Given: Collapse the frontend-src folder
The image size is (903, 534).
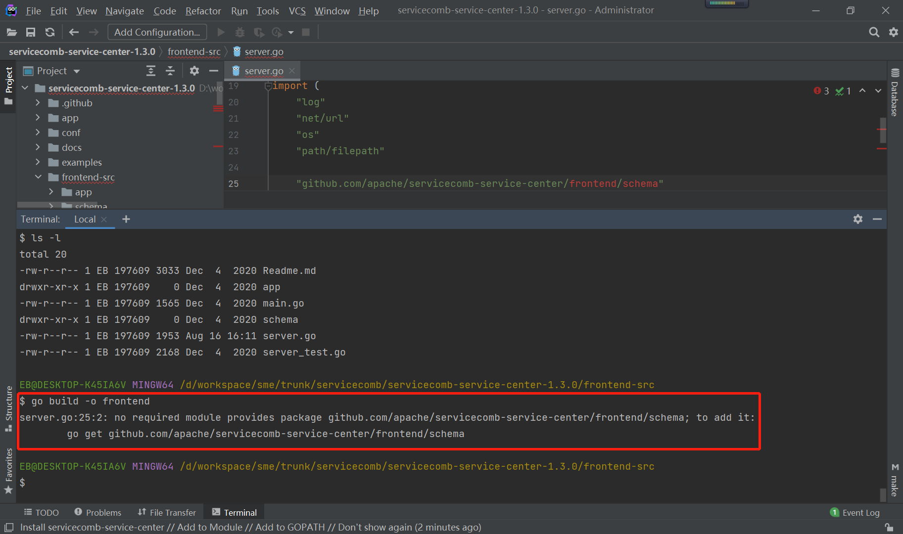Looking at the screenshot, I should pos(38,177).
